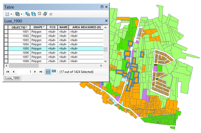The width and height of the screenshot is (201, 133).
Task: Click the vertical scrollbar up arrow
Action: (x=105, y=27)
